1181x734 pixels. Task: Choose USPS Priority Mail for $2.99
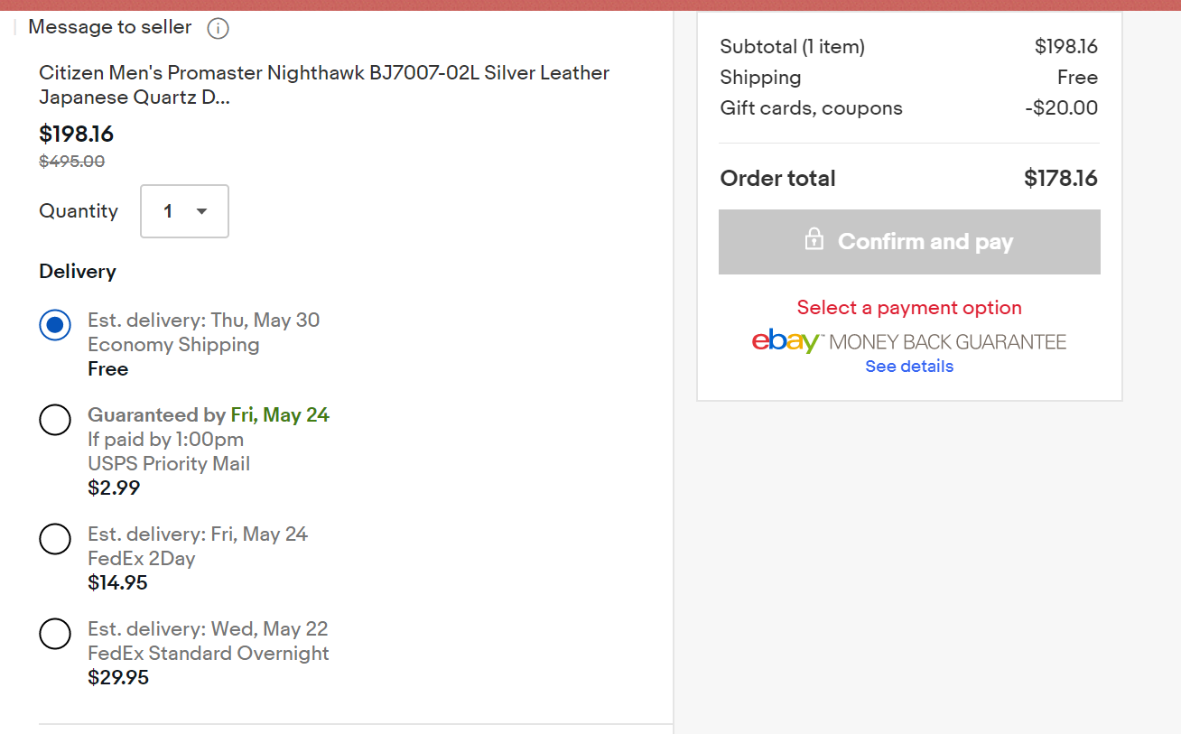click(55, 419)
